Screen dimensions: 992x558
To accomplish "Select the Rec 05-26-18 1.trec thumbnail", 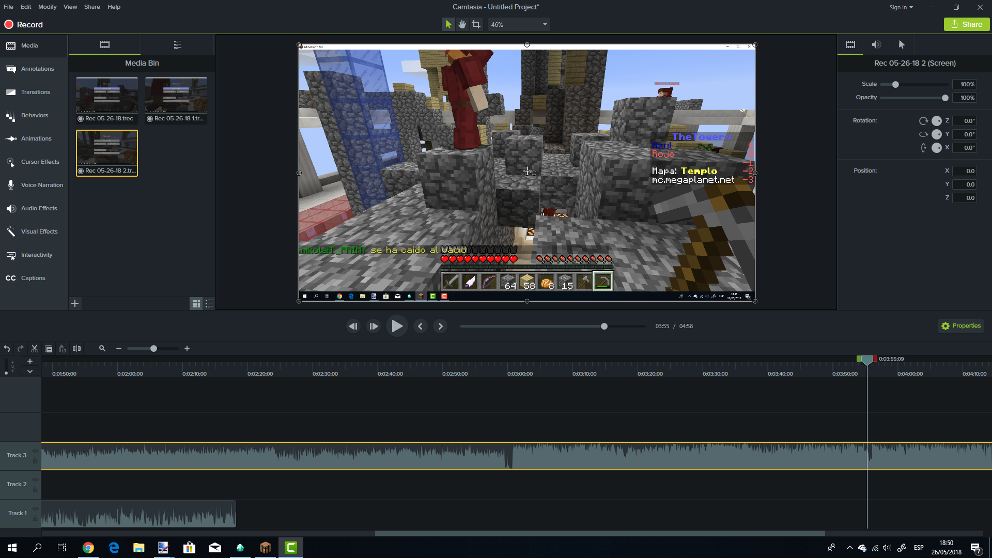I will click(176, 100).
